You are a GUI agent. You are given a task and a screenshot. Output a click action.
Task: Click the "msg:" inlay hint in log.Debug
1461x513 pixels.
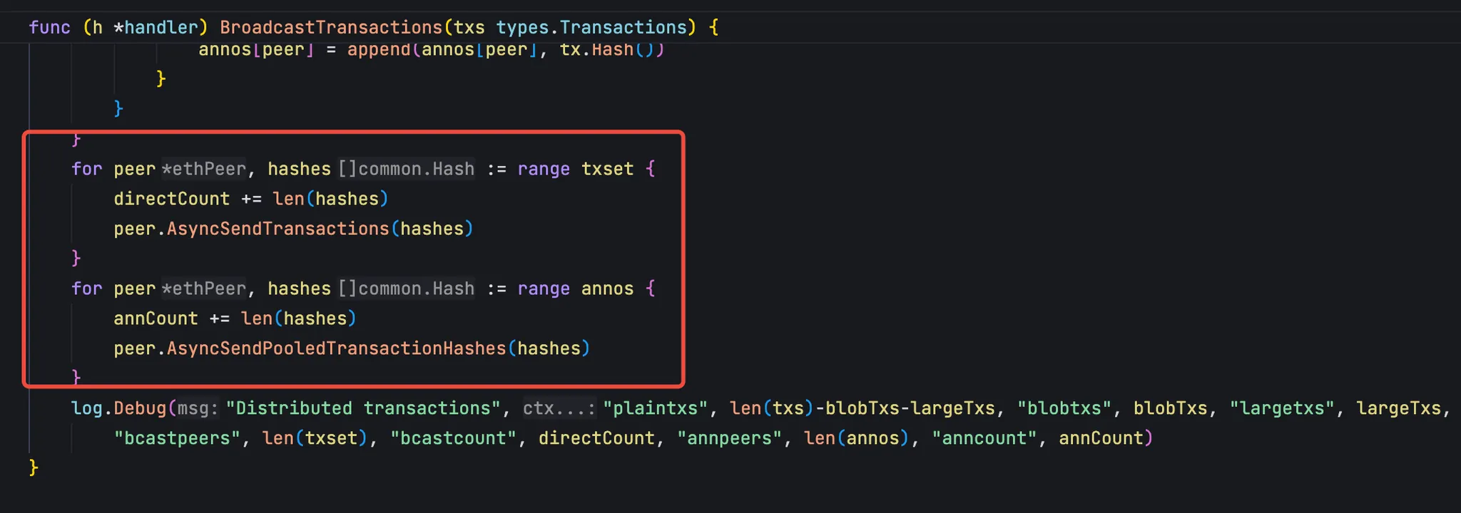point(197,408)
